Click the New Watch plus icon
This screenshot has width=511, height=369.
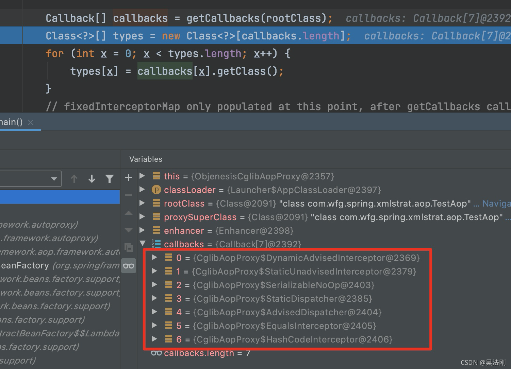point(129,177)
